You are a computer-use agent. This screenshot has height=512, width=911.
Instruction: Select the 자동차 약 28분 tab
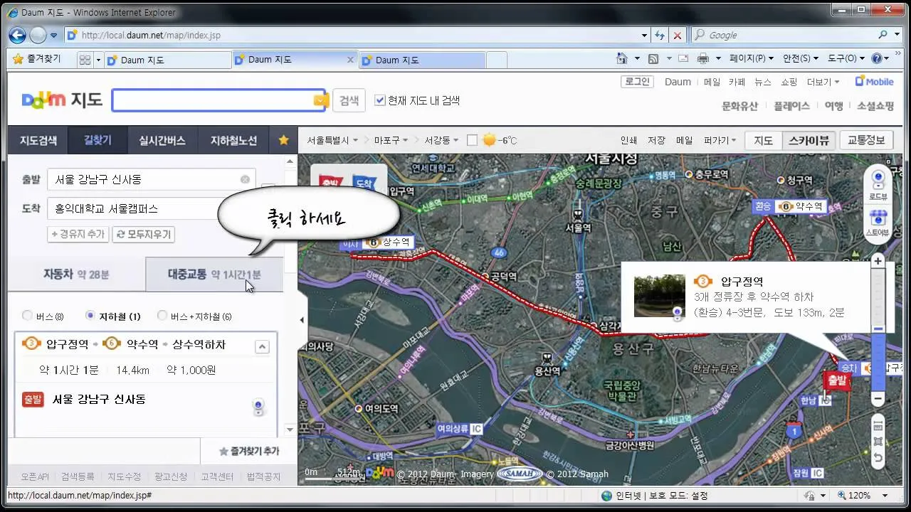pos(76,274)
